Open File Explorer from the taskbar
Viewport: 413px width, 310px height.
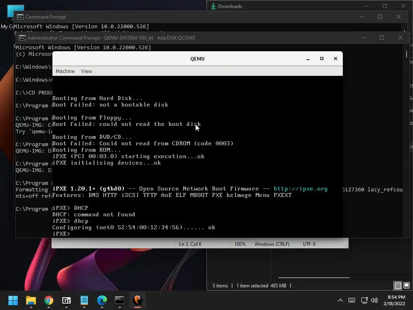click(x=31, y=300)
